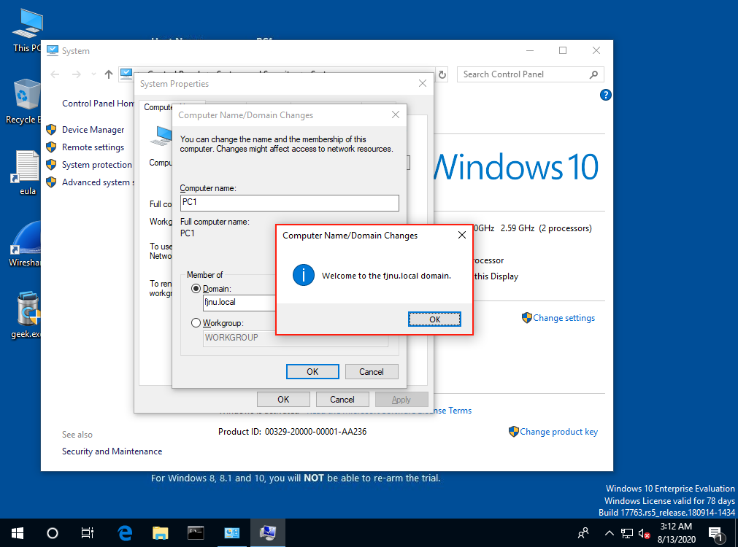Show hidden system tray icons
The image size is (738, 547).
pos(609,533)
